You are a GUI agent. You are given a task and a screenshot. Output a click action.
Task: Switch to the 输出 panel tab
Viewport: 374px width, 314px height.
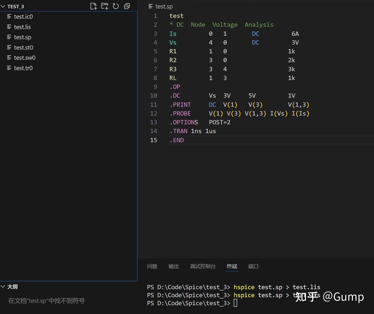pos(173,266)
